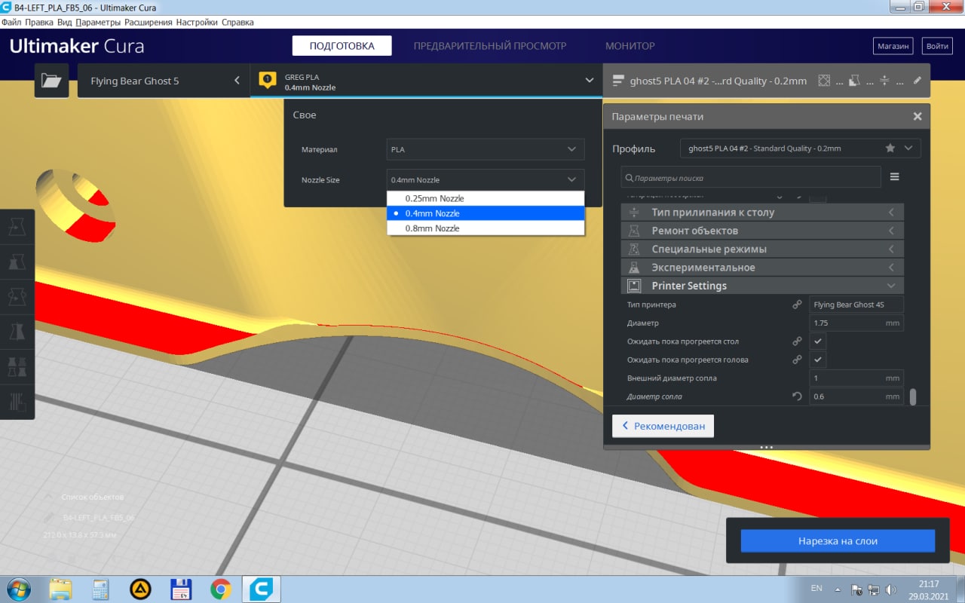Open the Nozzle Size dropdown
Screen dimensions: 965x603
pos(486,180)
